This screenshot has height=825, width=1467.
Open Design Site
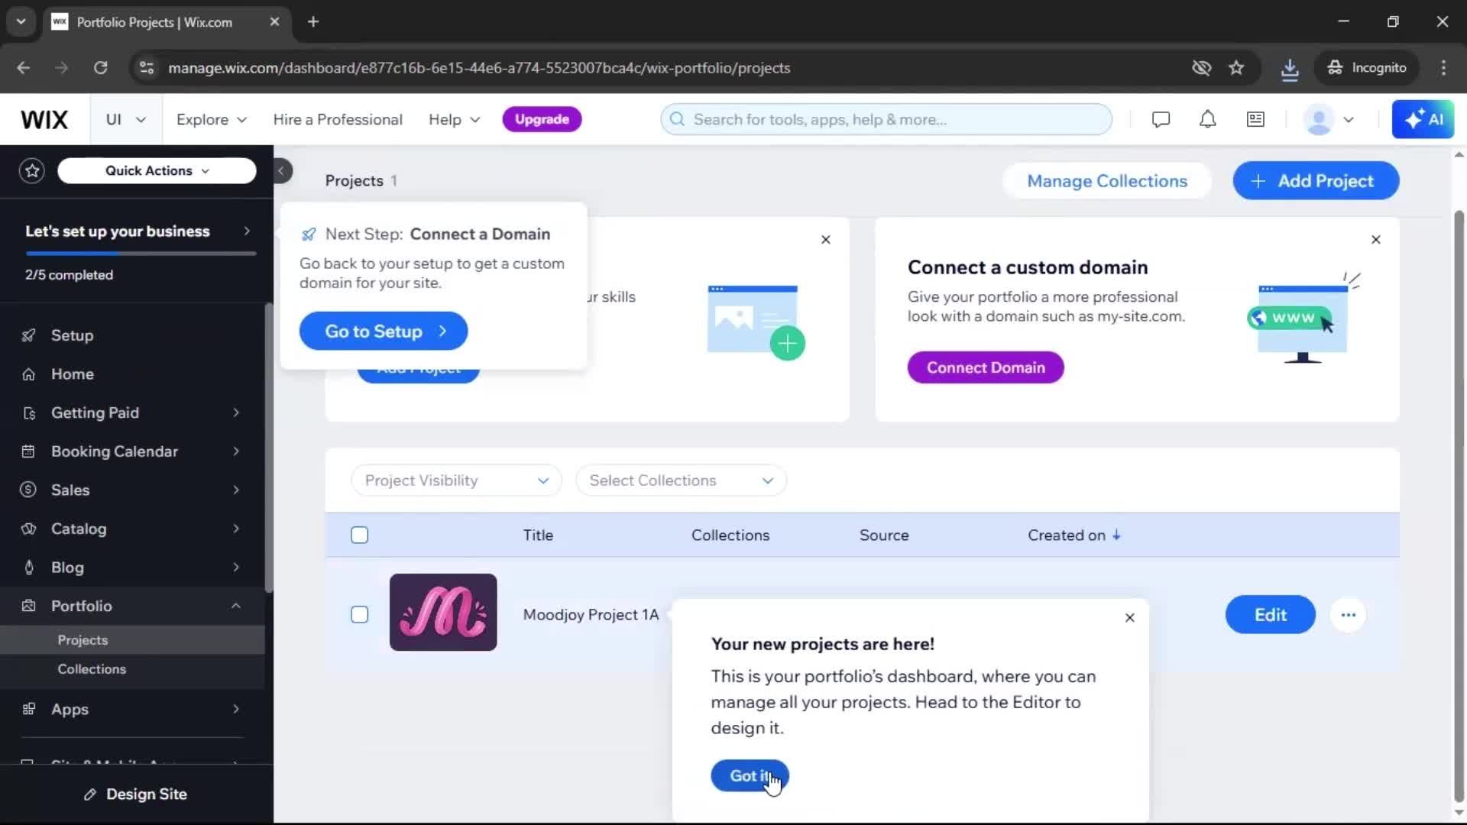click(136, 794)
